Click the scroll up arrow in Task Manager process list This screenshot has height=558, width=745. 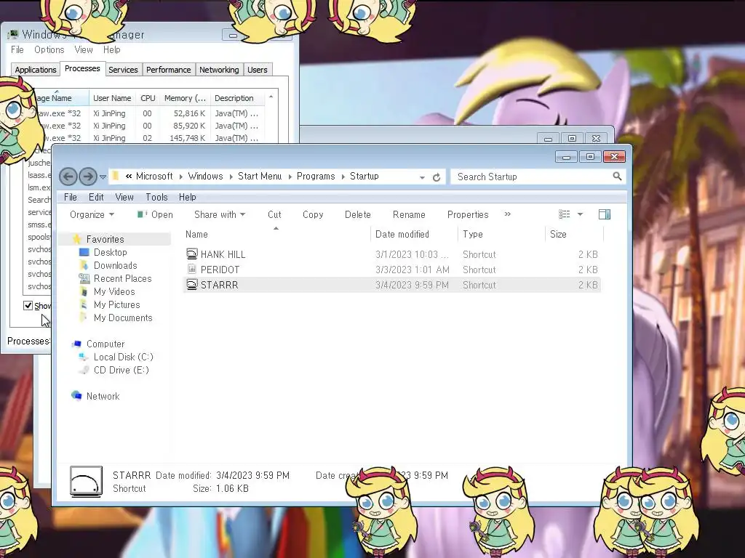tap(271, 97)
